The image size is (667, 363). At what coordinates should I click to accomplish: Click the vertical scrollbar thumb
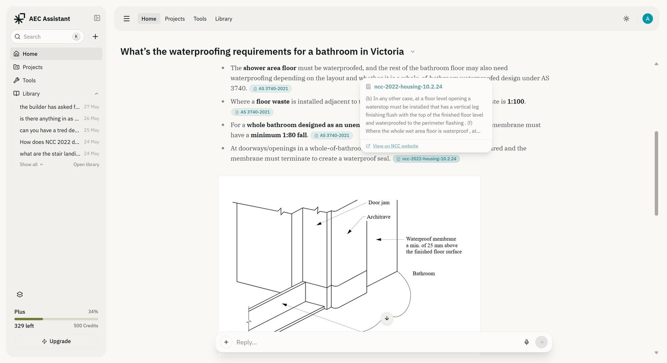tap(656, 174)
